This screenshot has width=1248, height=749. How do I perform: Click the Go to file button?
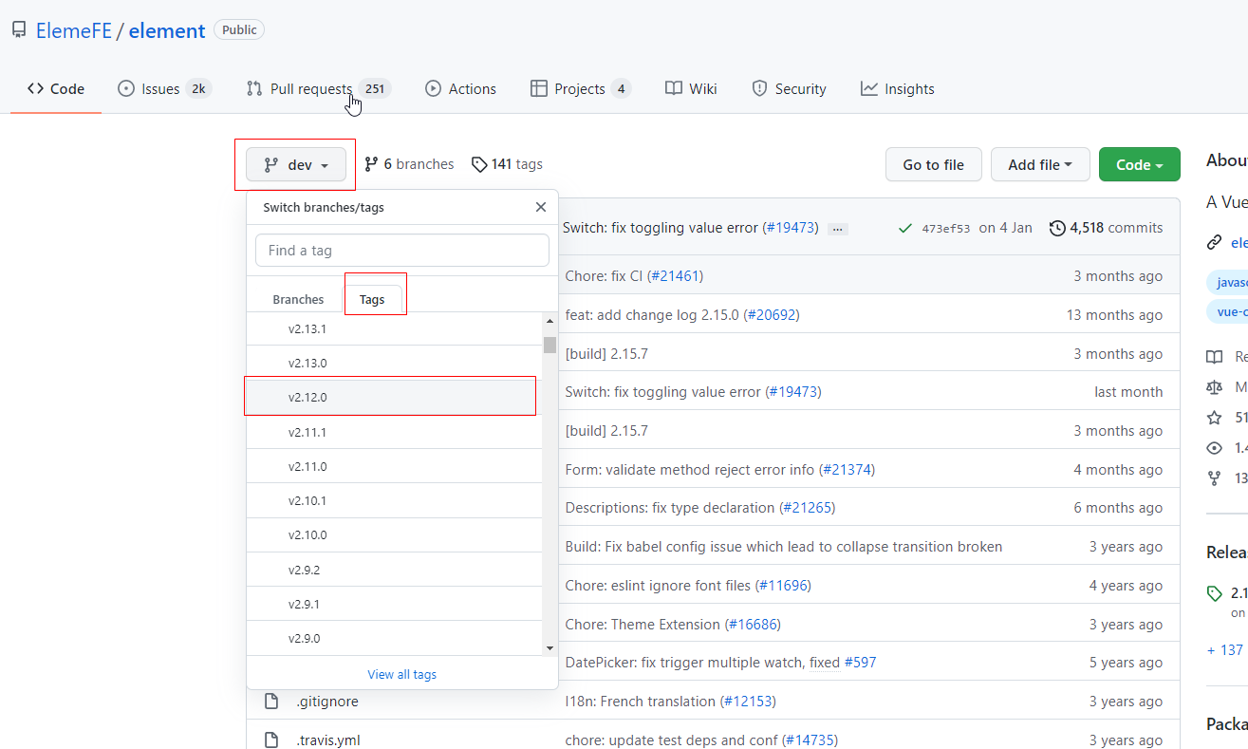click(x=933, y=164)
